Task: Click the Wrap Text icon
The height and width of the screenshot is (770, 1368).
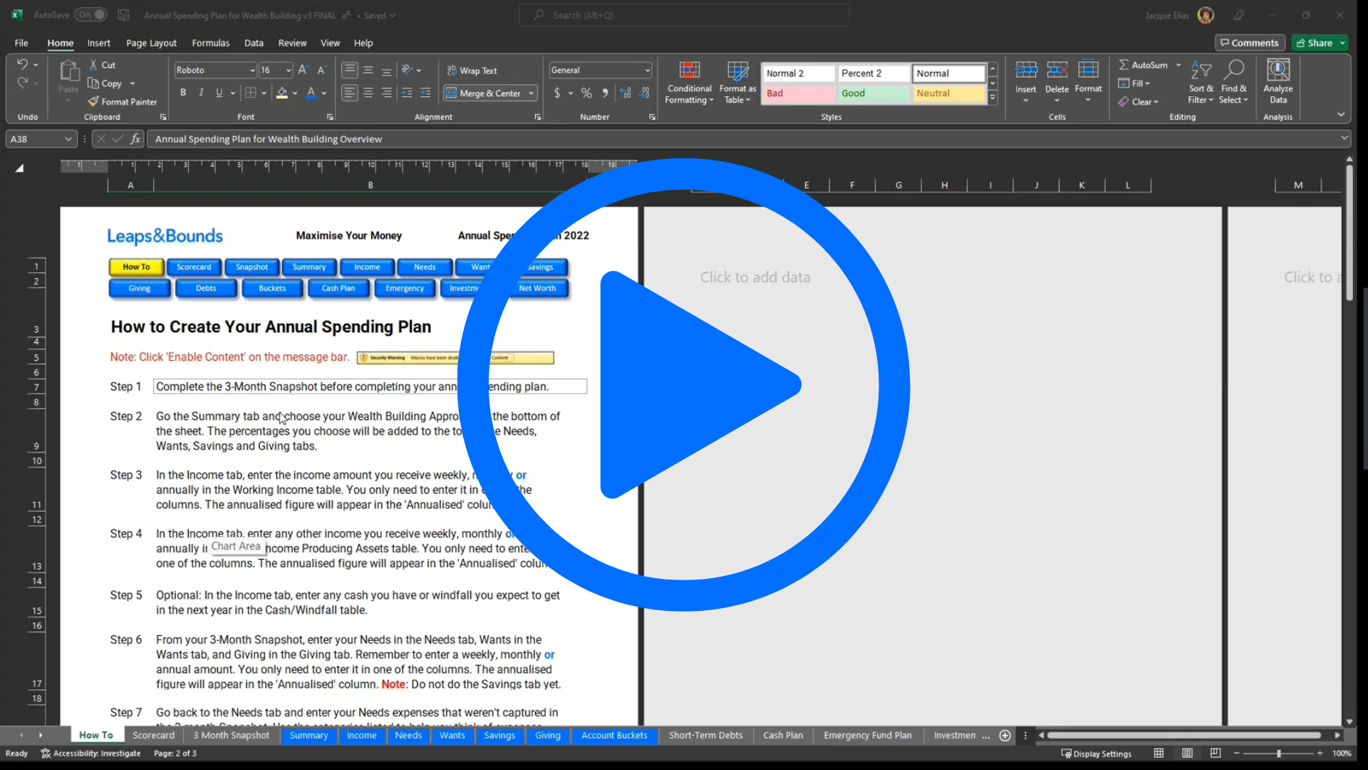Action: point(452,71)
